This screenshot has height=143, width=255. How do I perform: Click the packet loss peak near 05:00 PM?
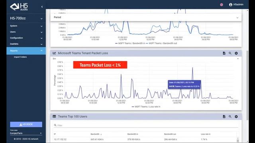tap(192, 68)
